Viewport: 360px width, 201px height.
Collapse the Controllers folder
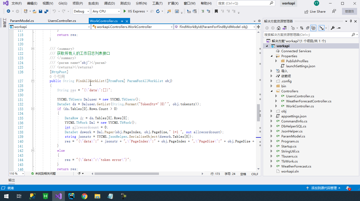pos(272,91)
